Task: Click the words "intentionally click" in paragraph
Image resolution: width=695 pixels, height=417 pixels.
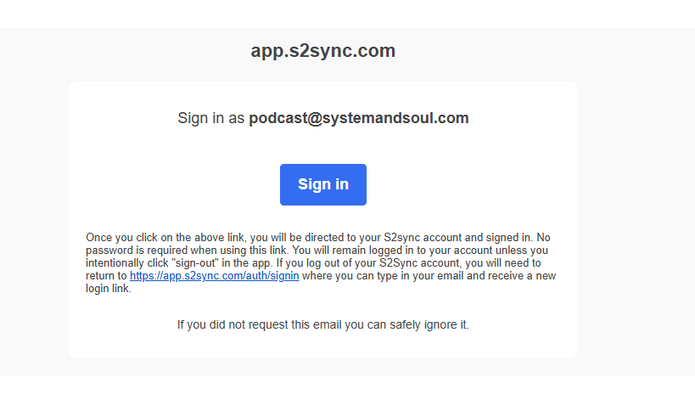Action: click(128, 263)
